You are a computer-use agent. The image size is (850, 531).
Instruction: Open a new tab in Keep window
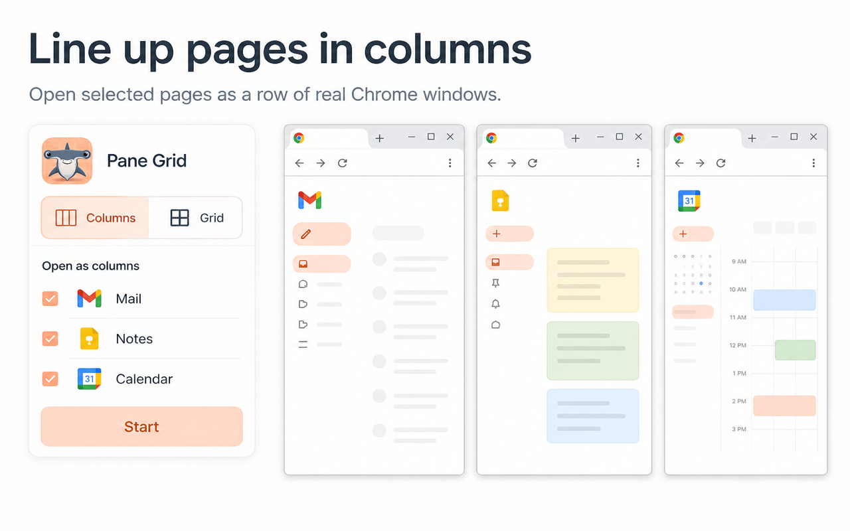point(575,138)
